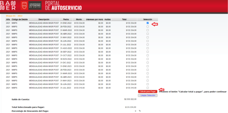Click the Banner logo in header
Viewport: 228px width, 113px height.
[8, 5]
